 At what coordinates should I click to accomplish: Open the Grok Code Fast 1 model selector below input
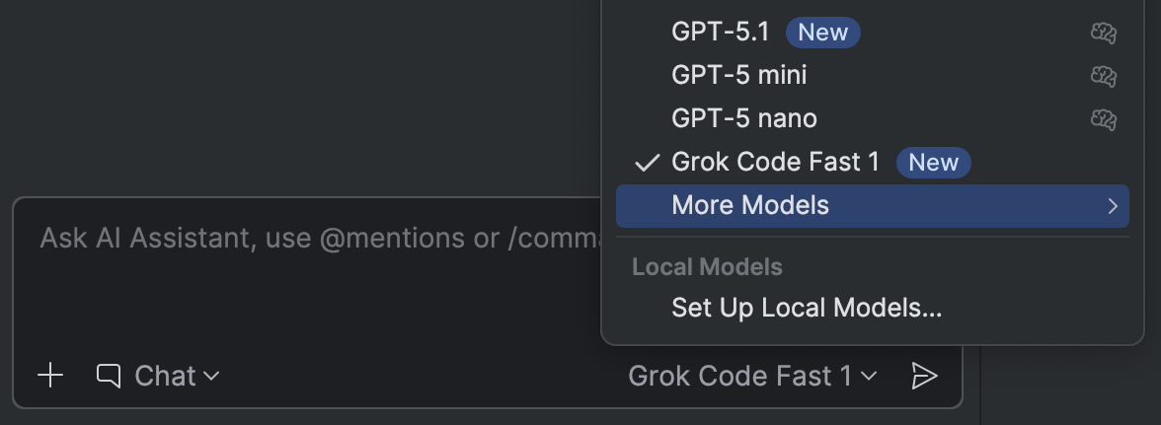[751, 376]
